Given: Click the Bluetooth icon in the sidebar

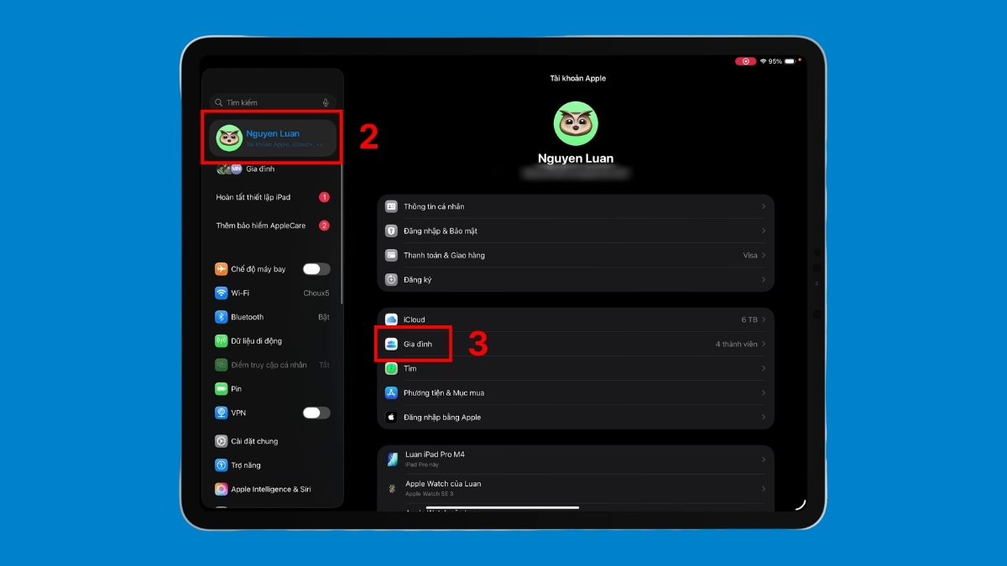Looking at the screenshot, I should click(x=222, y=317).
